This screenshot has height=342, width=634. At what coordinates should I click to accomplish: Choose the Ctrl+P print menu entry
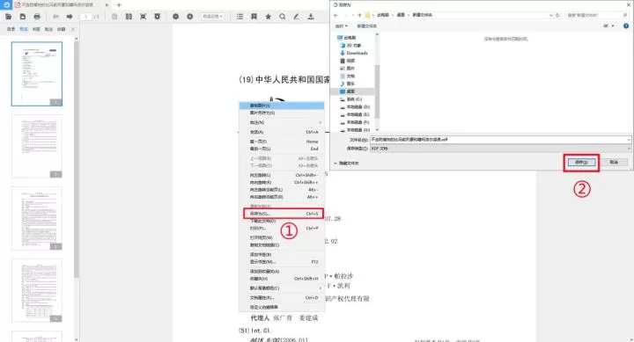(284, 229)
